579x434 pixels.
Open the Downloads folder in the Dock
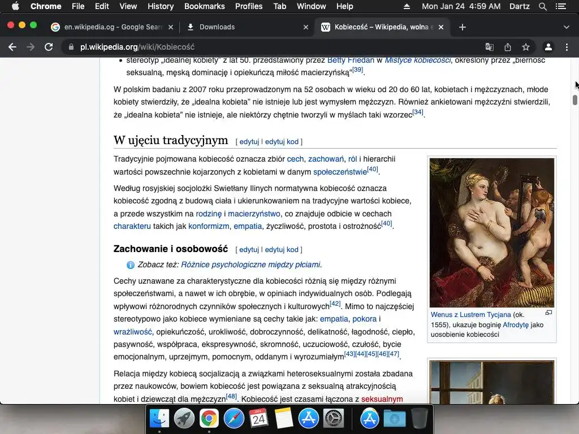click(394, 419)
